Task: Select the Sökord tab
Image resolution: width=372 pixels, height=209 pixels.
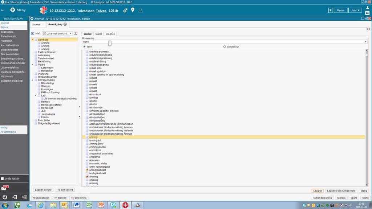Action: tap(87, 34)
